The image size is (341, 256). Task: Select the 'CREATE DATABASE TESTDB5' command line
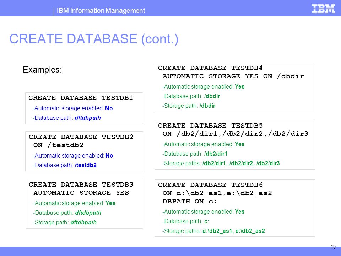pyautogui.click(x=210, y=126)
